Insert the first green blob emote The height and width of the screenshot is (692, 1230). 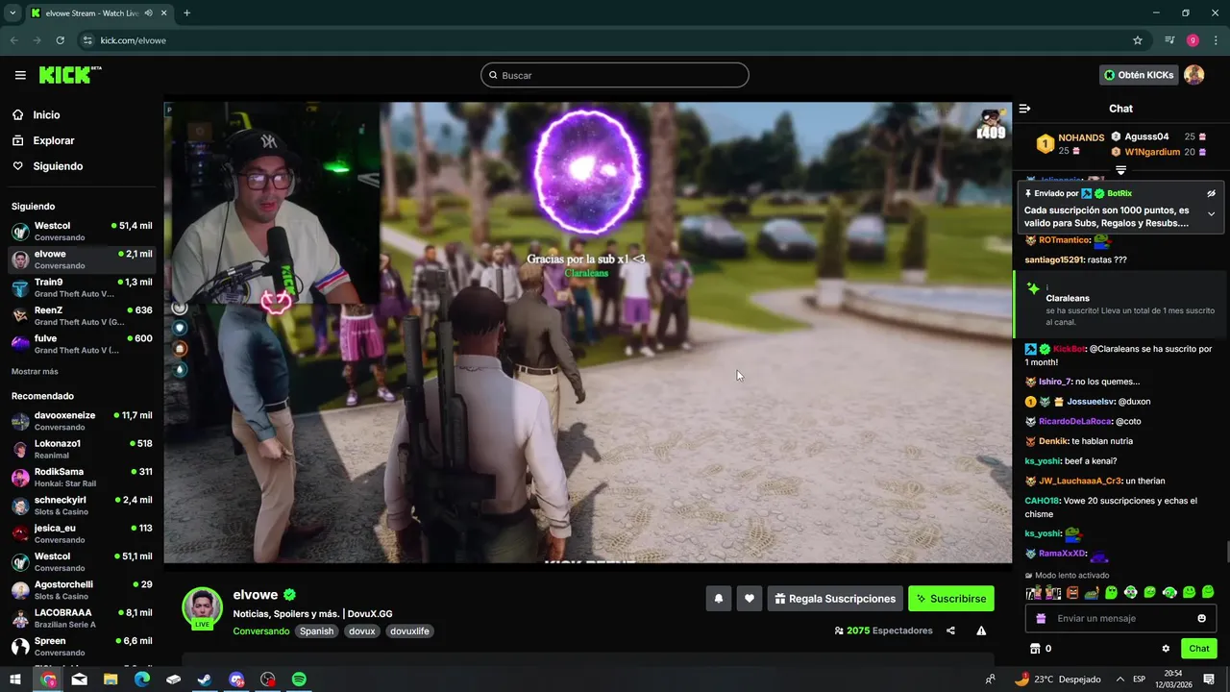pos(1111,592)
